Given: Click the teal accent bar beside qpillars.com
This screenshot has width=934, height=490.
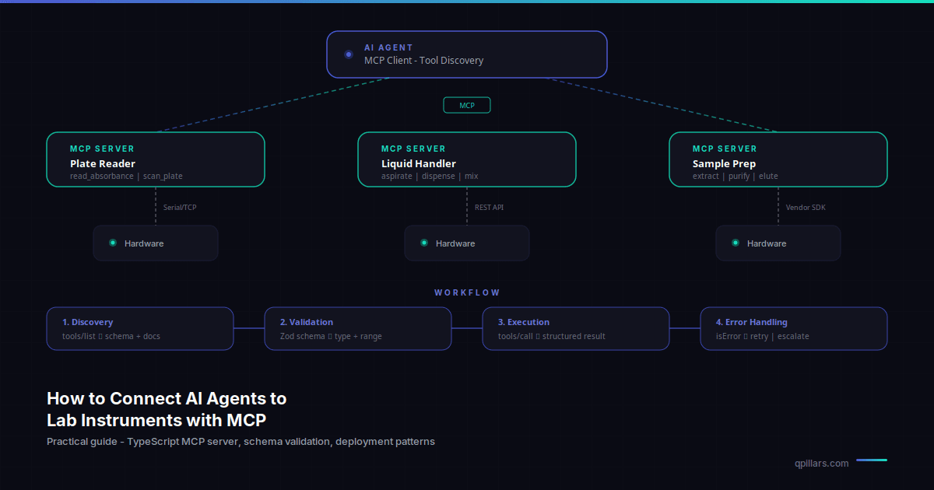Looking at the screenshot, I should pyautogui.click(x=872, y=460).
